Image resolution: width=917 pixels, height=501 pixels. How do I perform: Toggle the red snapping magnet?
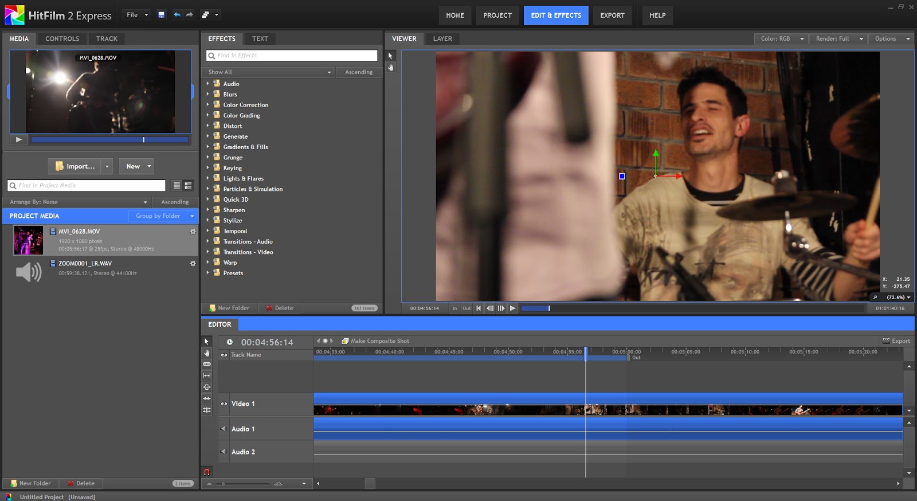click(207, 472)
